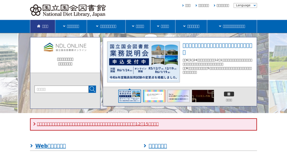This screenshot has width=287, height=161.
Task: Open the red alert notice link
Action: pyautogui.click(x=98, y=124)
